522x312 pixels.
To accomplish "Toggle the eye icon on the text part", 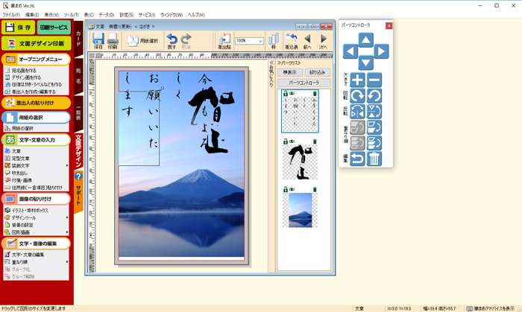I will tap(292, 94).
